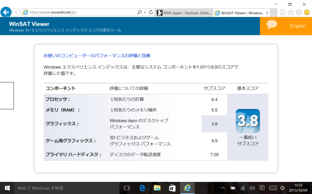Click the 1秒あたりのメモリ操作 description
312x194 pixels.
pyautogui.click(x=133, y=110)
